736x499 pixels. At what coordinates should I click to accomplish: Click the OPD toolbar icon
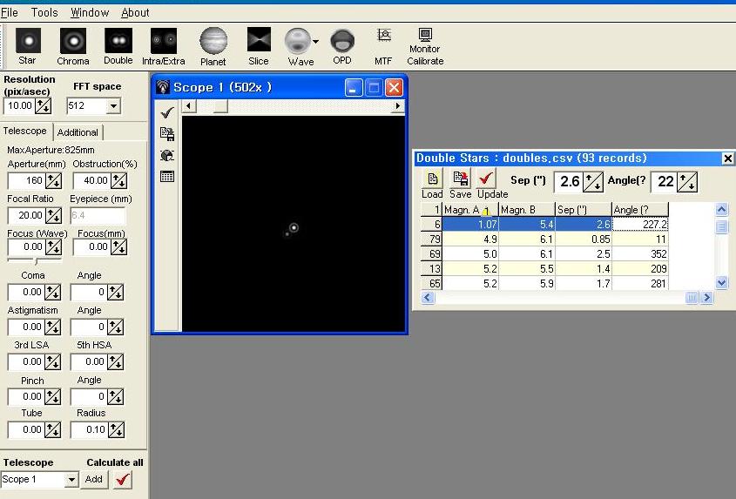342,45
